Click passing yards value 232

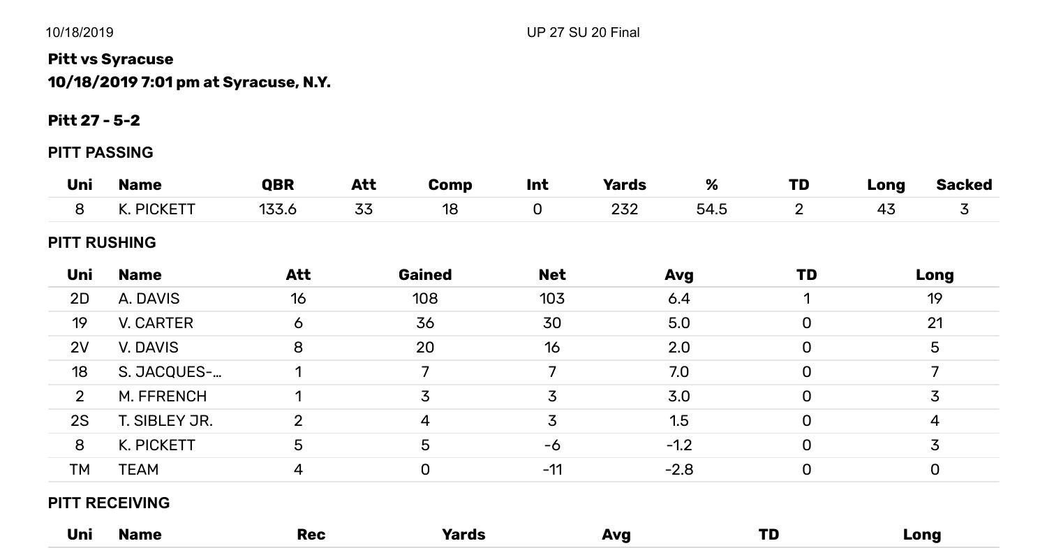click(624, 209)
